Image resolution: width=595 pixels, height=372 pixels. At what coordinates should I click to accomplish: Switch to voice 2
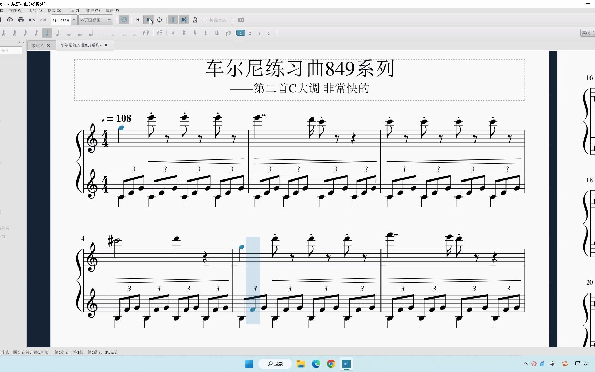click(250, 33)
